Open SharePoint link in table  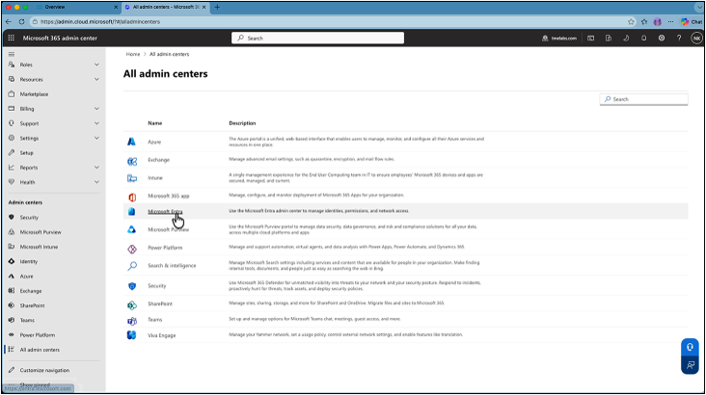[x=160, y=304]
